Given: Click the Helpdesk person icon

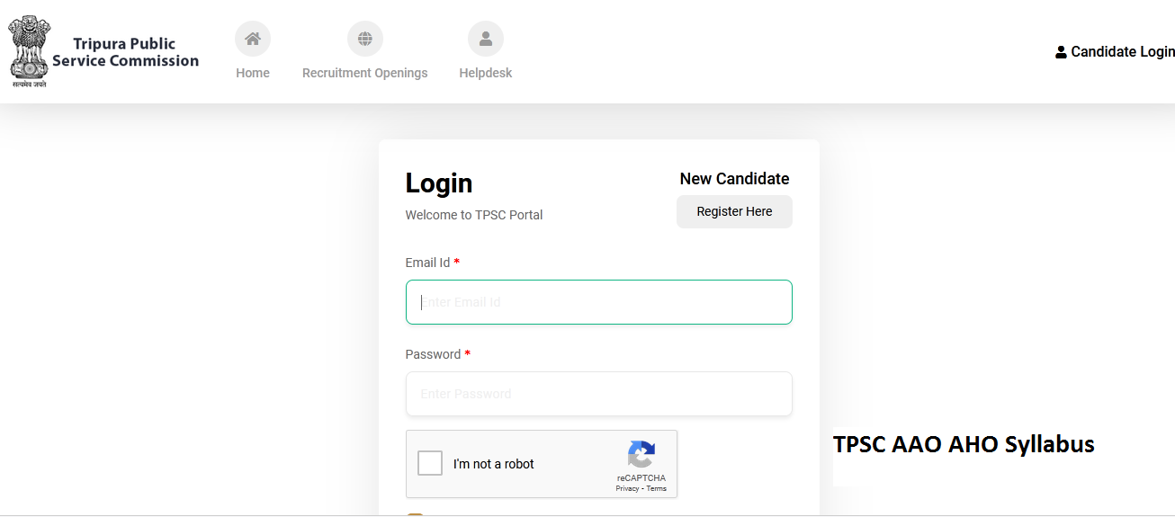Looking at the screenshot, I should pos(486,39).
